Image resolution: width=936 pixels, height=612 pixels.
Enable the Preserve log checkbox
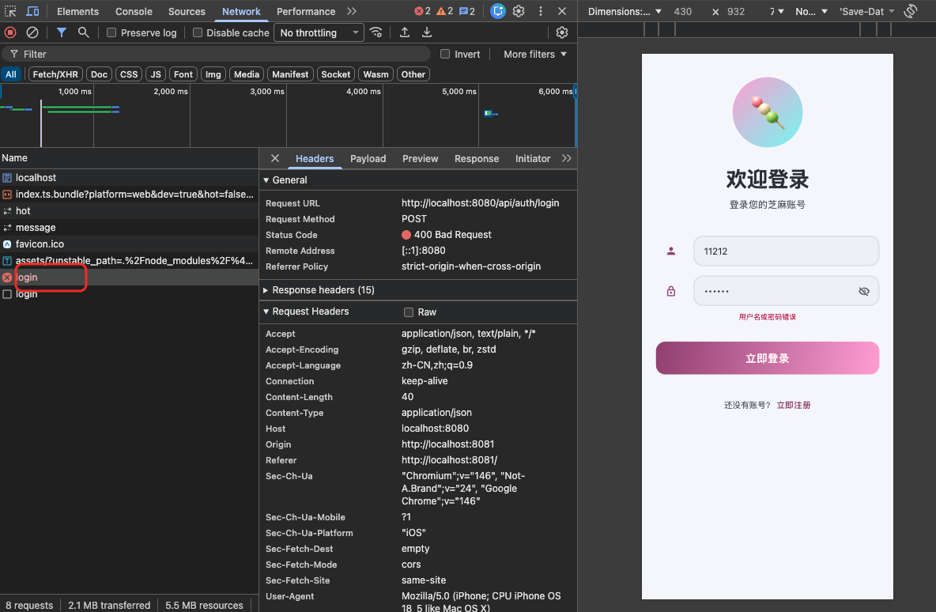[111, 33]
